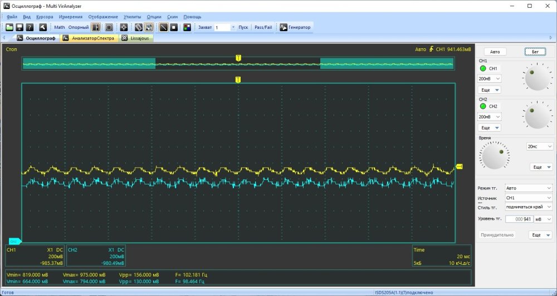Image resolution: width=557 pixels, height=296 pixels.
Task: Toggle the CH2 channel green indicator
Action: 482,106
